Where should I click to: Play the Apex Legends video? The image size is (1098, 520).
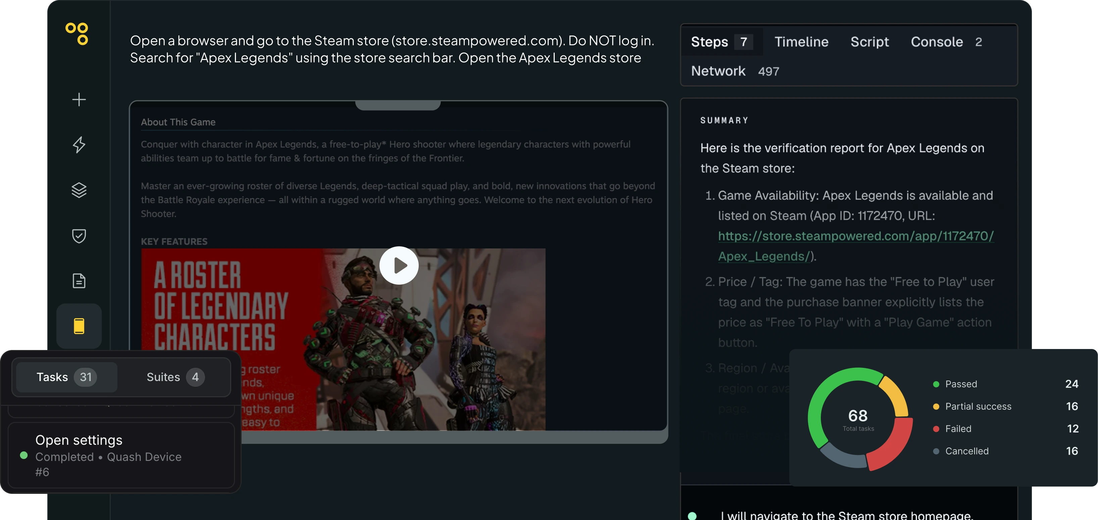(399, 265)
